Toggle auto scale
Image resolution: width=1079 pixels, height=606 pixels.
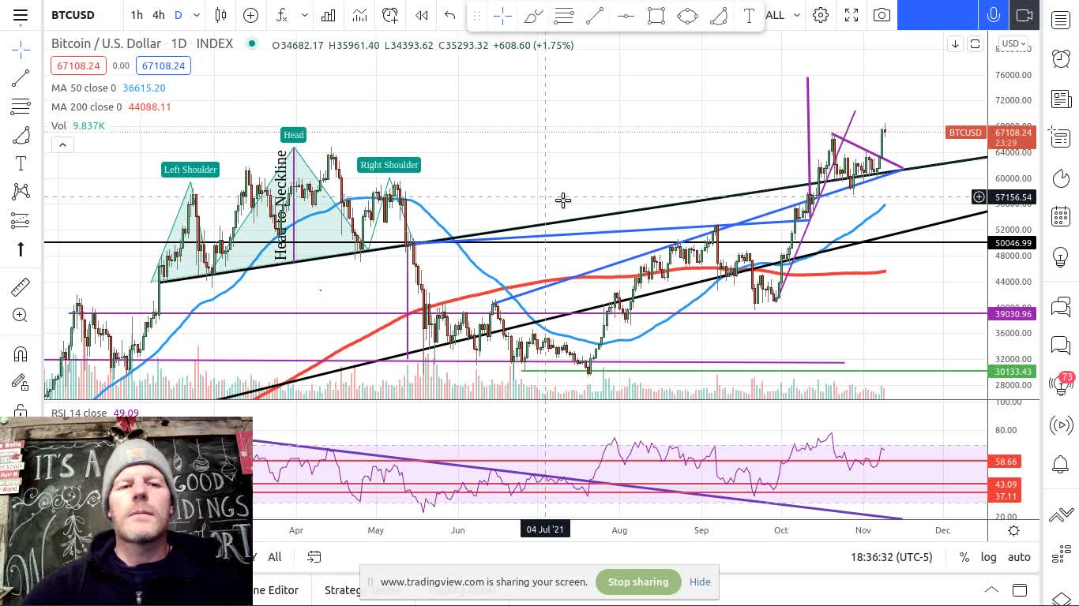1019,557
